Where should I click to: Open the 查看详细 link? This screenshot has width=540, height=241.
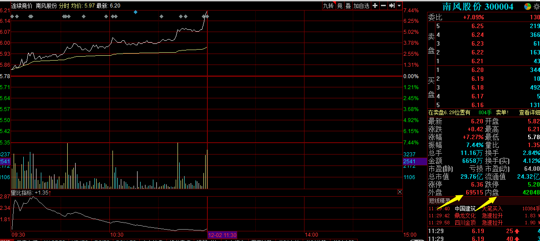click(529, 113)
